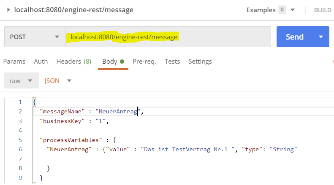
Task: Switch to the Auth tab
Action: click(41, 62)
